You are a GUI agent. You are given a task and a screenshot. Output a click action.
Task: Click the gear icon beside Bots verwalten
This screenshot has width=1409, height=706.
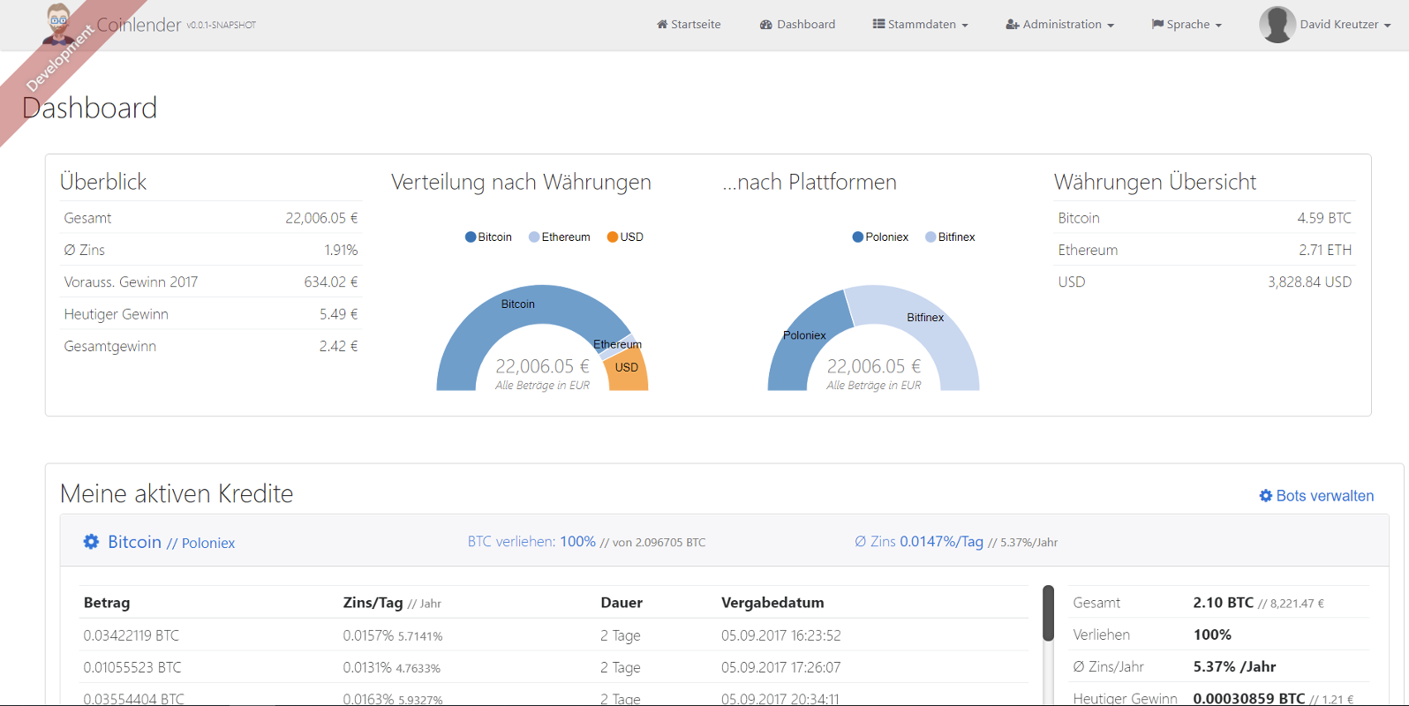coord(1266,496)
